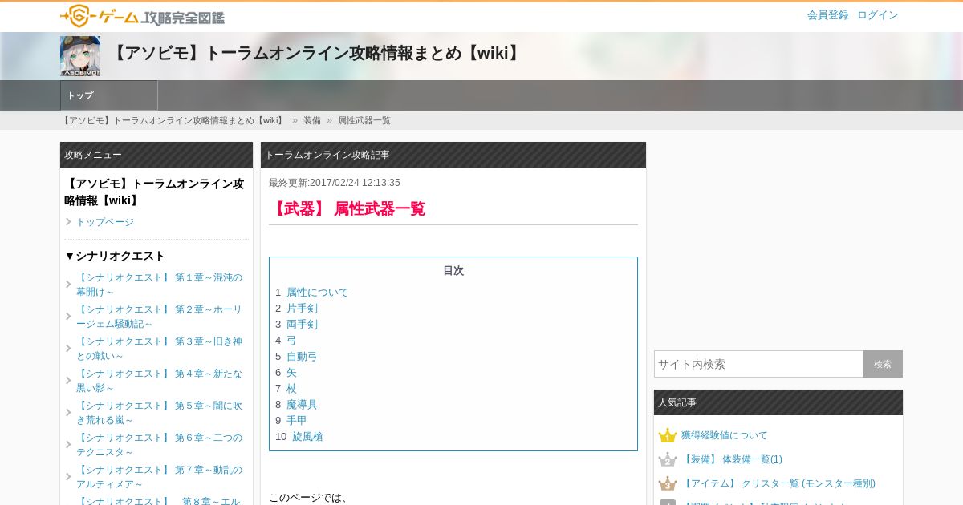Image resolution: width=963 pixels, height=505 pixels.
Task: Click chevron arrow beside 第２章 quest link
Action: [68, 317]
